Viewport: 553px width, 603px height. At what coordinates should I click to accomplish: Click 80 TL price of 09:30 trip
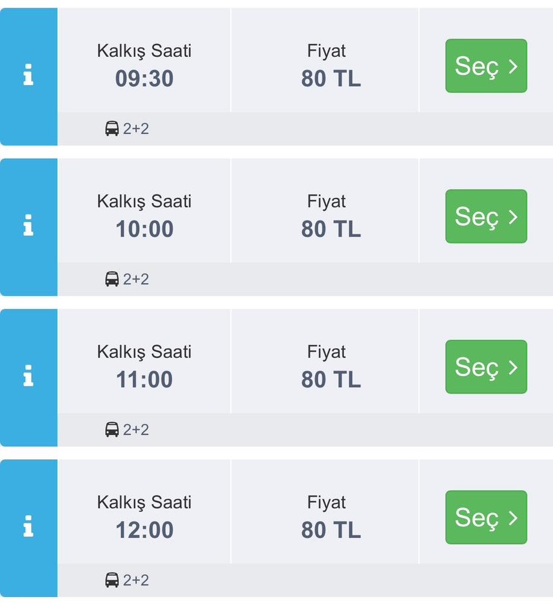[x=331, y=79]
